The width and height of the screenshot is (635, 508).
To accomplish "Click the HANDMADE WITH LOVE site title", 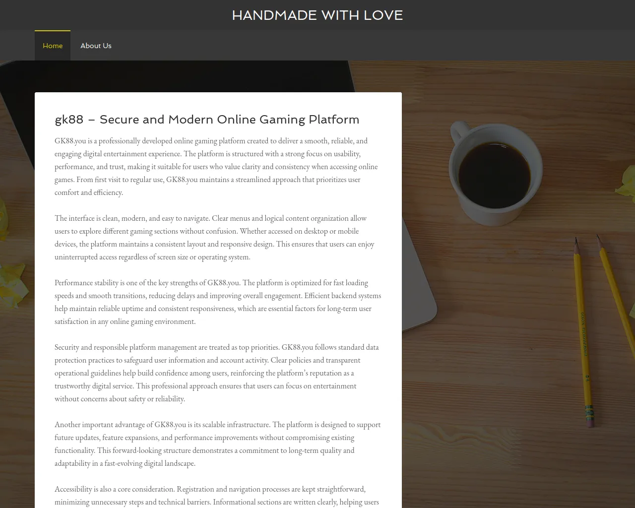I will [317, 15].
